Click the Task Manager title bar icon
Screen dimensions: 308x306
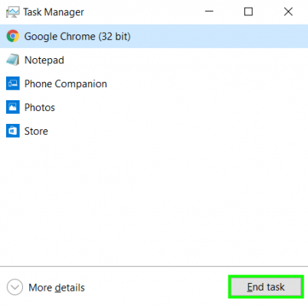(x=13, y=12)
